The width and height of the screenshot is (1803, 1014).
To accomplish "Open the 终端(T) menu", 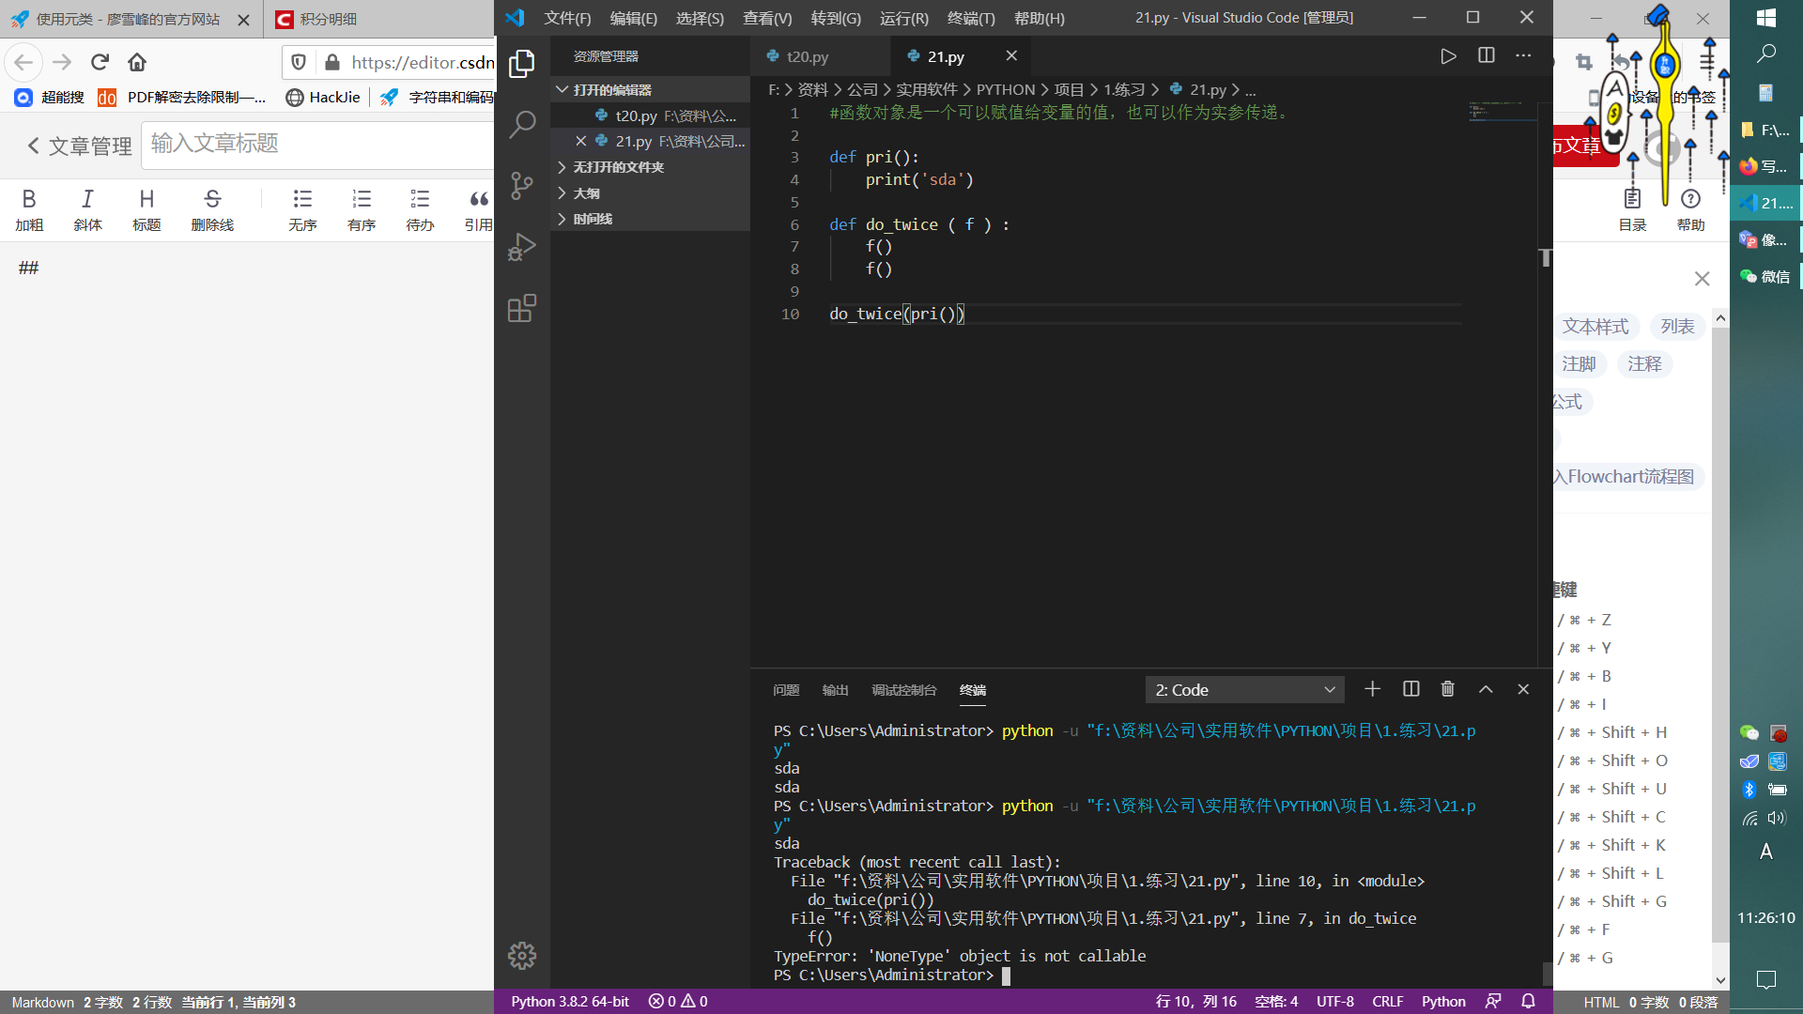I will coord(971,18).
